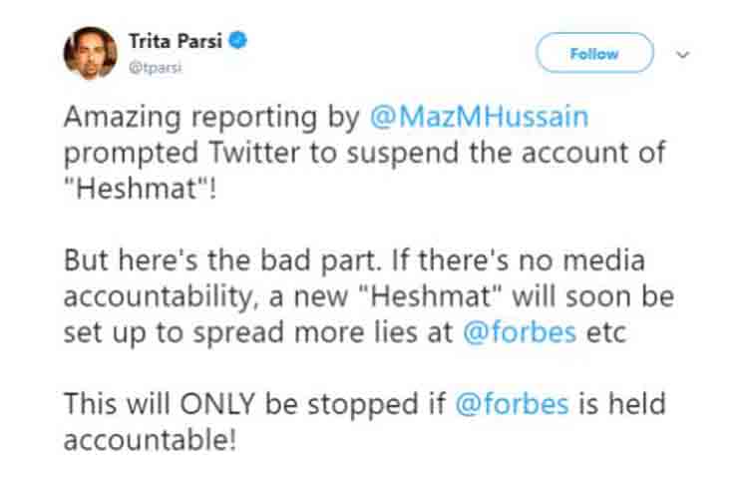Click the blue verified badge icon
748x487 pixels.
pos(241,41)
